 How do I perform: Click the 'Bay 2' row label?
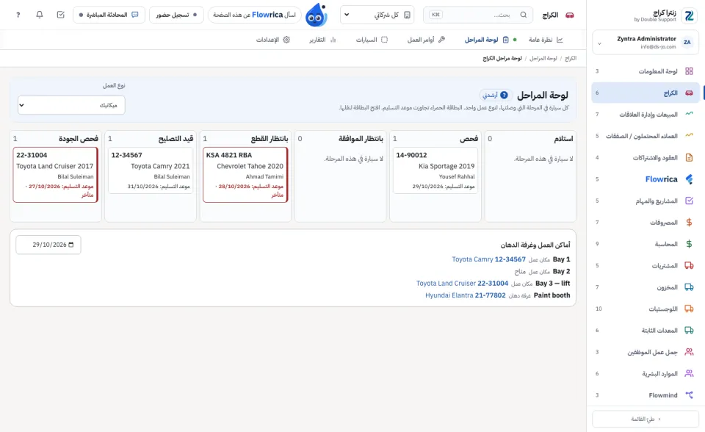click(562, 271)
